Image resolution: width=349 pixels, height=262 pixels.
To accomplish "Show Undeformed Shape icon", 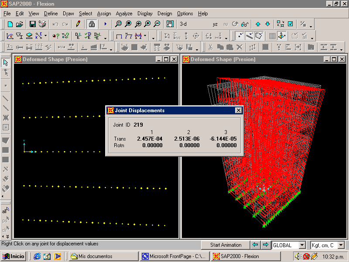I will [x=119, y=36].
